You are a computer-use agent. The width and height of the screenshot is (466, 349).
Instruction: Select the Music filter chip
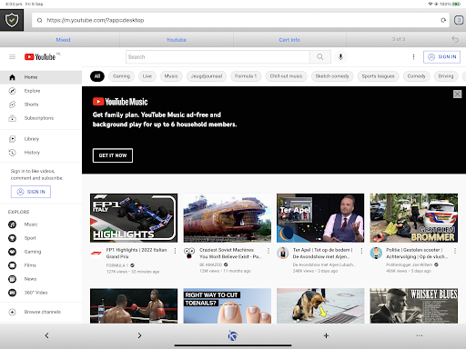pos(171,76)
